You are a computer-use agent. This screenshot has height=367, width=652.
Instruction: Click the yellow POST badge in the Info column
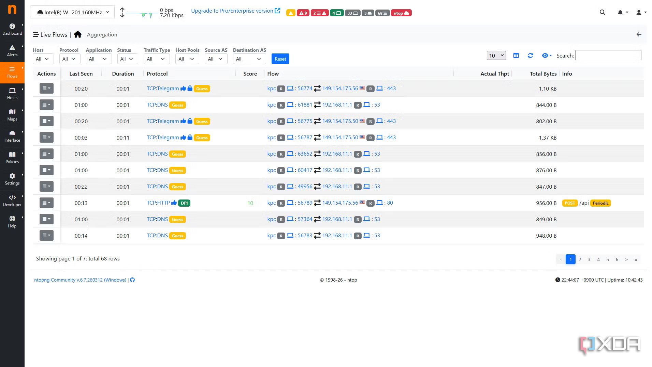[570, 203]
